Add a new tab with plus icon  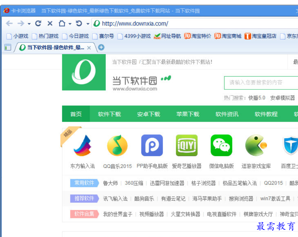[x=101, y=47]
